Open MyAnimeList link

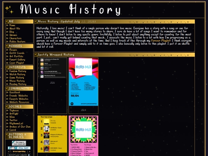click(16, 123)
